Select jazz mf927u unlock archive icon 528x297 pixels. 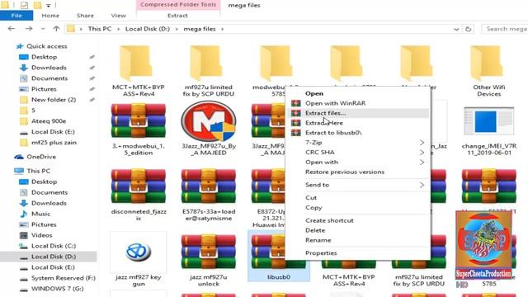[x=209, y=252]
